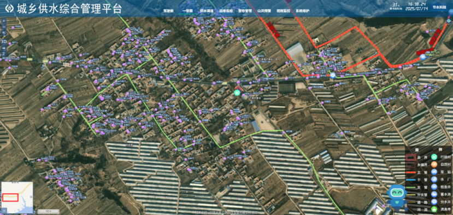Switch the map to 3D view
This screenshot has width=453, height=215.
point(4,41)
